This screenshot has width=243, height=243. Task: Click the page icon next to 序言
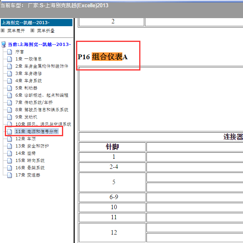(x=9, y=52)
